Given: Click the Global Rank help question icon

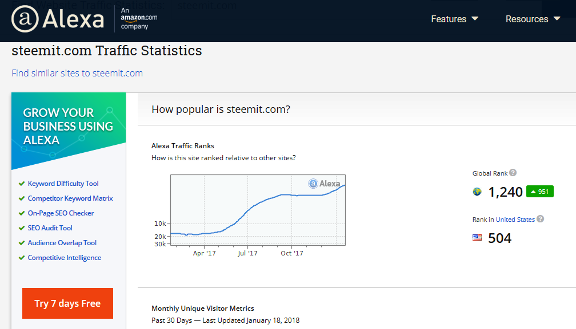Looking at the screenshot, I should click(513, 173).
